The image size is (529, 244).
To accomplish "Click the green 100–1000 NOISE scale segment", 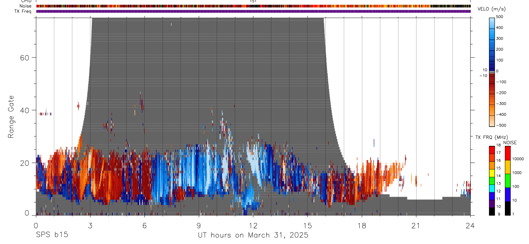I will [x=508, y=181].
